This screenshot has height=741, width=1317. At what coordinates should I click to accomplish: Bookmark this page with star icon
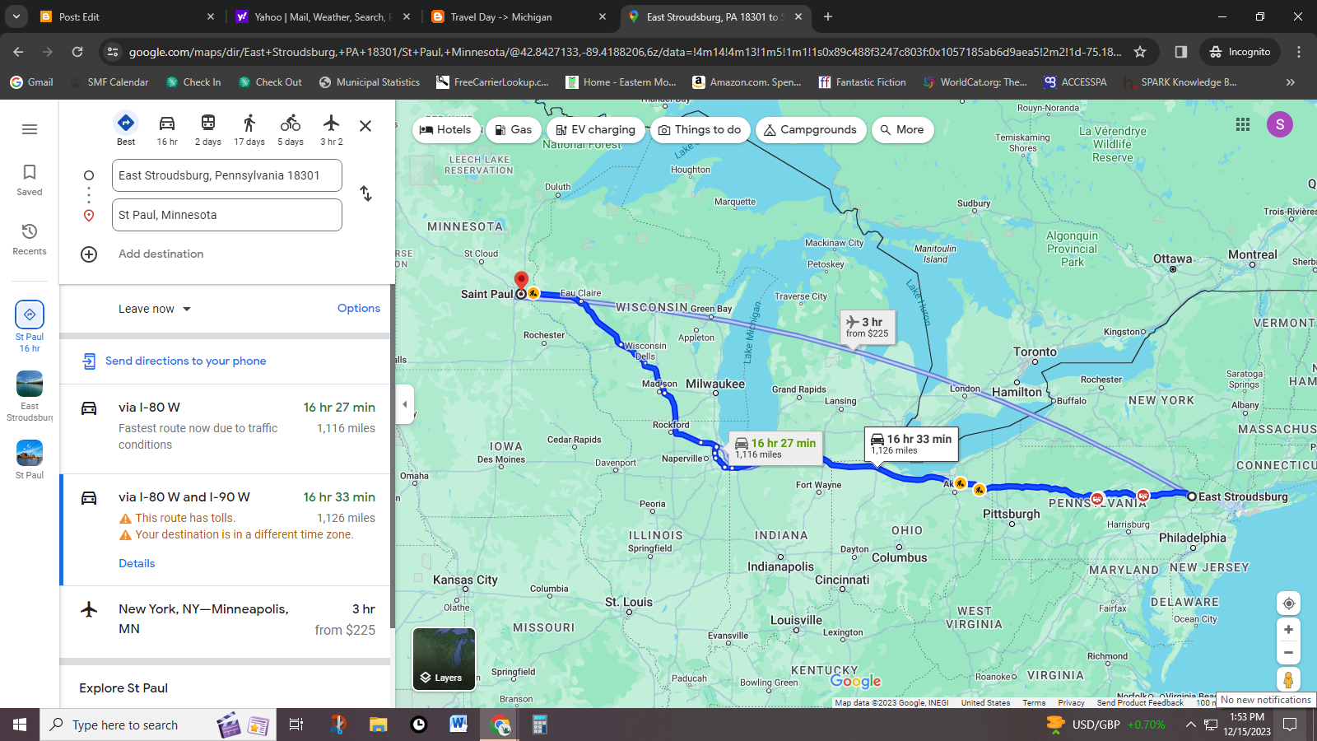click(1140, 52)
